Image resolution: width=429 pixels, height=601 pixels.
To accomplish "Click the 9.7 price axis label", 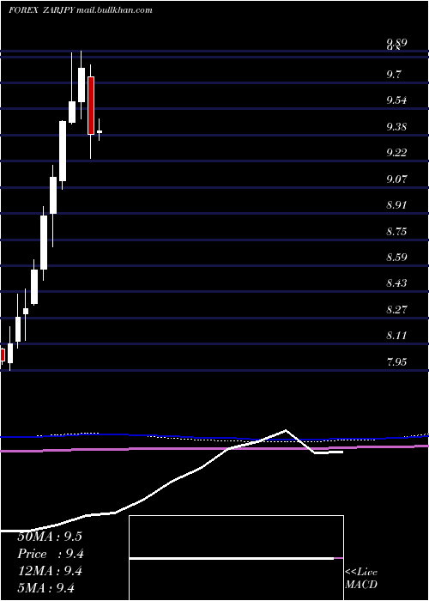I will point(394,75).
